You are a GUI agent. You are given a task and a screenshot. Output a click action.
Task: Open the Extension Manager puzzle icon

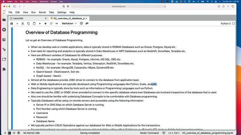click(x=4, y=69)
